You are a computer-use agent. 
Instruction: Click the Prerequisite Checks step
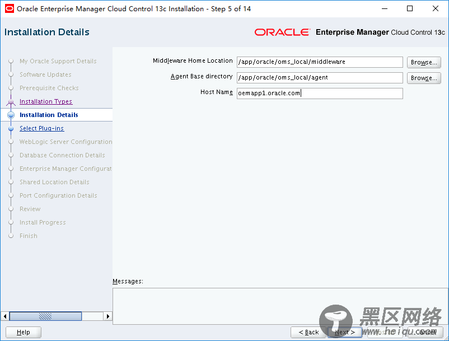49,88
